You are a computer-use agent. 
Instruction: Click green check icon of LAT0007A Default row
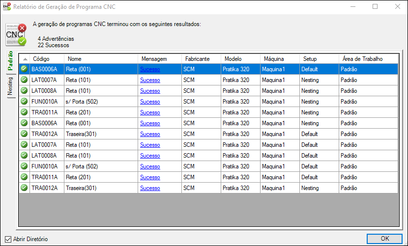[24, 144]
